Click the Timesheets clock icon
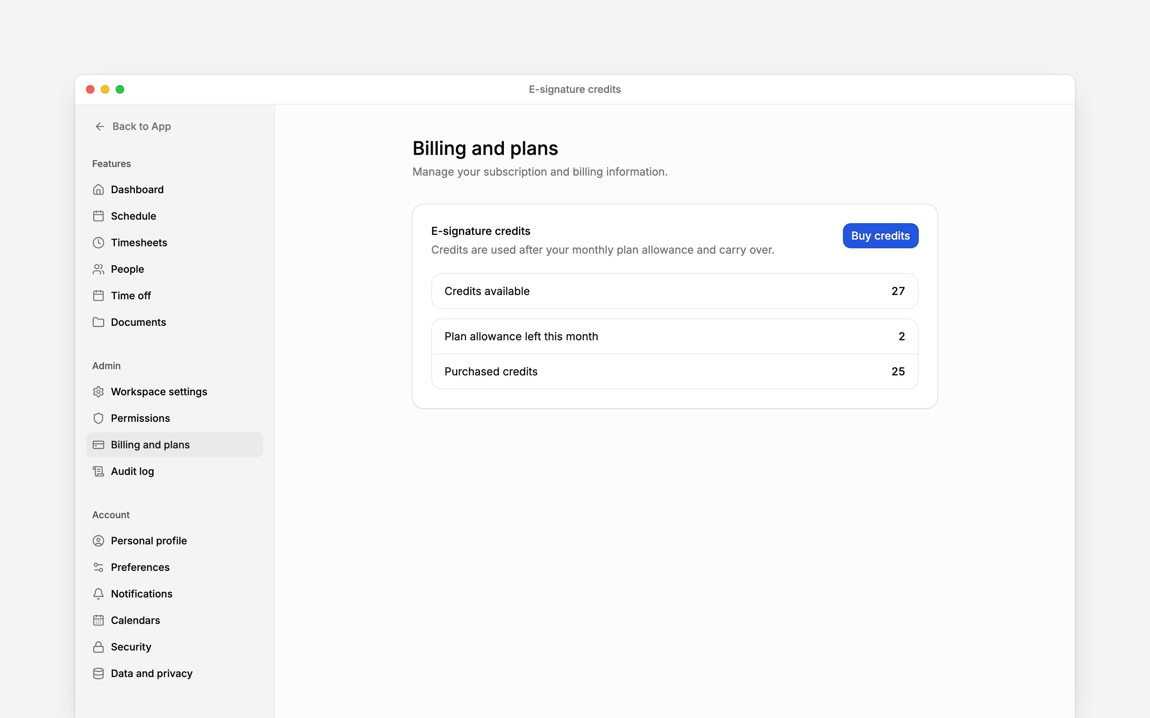 [x=98, y=243]
